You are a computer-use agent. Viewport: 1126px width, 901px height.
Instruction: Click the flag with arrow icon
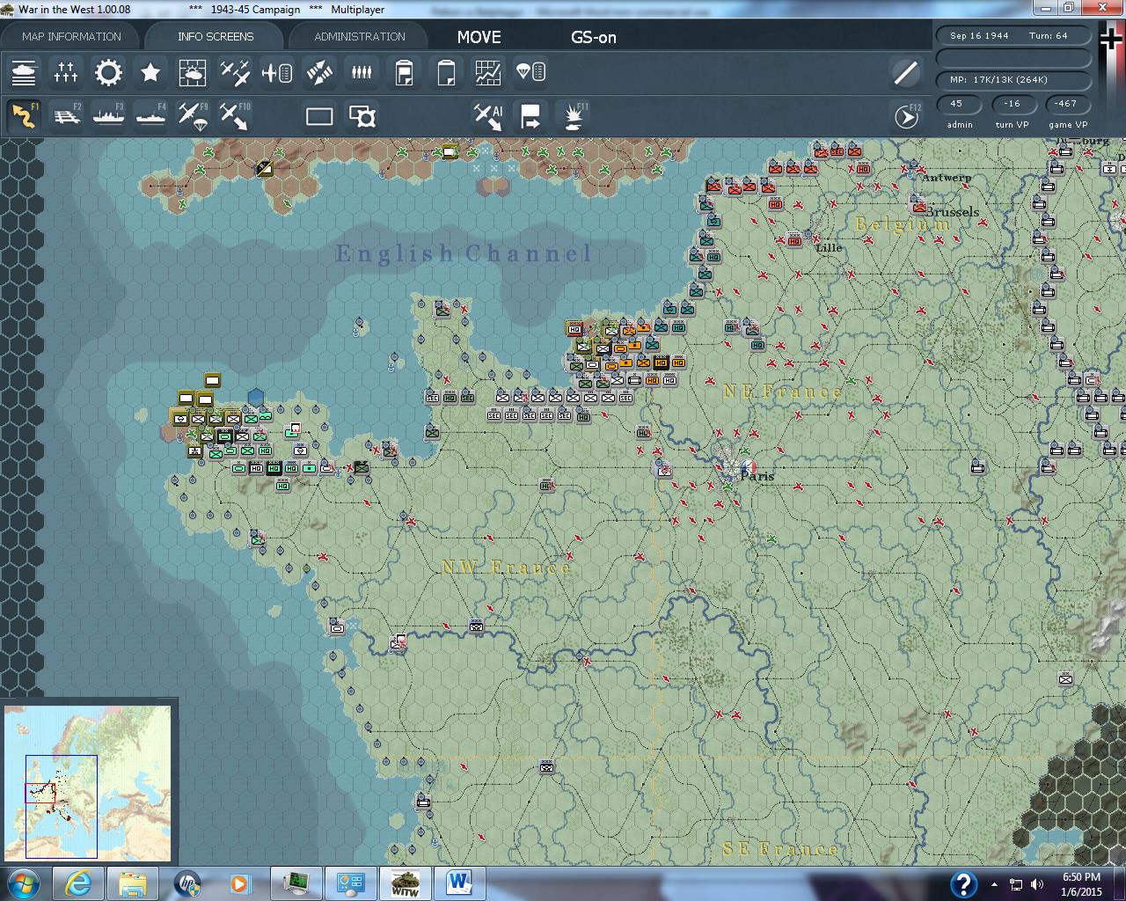point(530,116)
